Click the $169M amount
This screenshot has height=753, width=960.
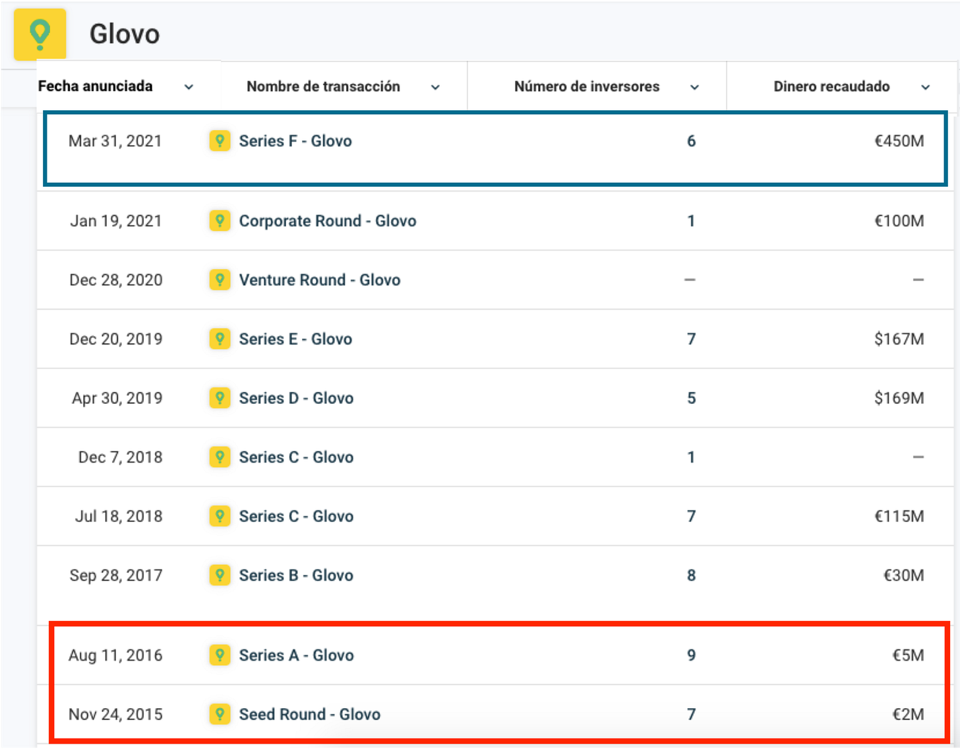[899, 398]
